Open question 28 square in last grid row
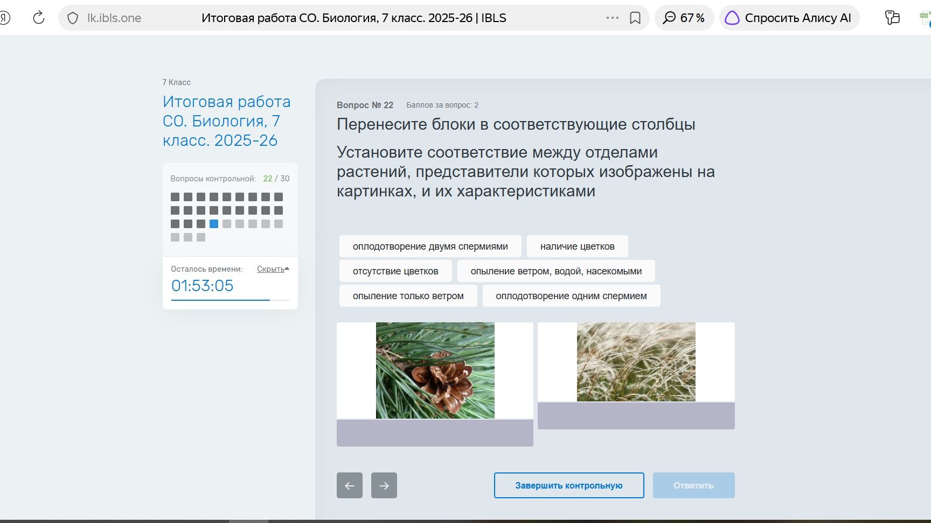Viewport: 931px width, 523px height. point(175,237)
